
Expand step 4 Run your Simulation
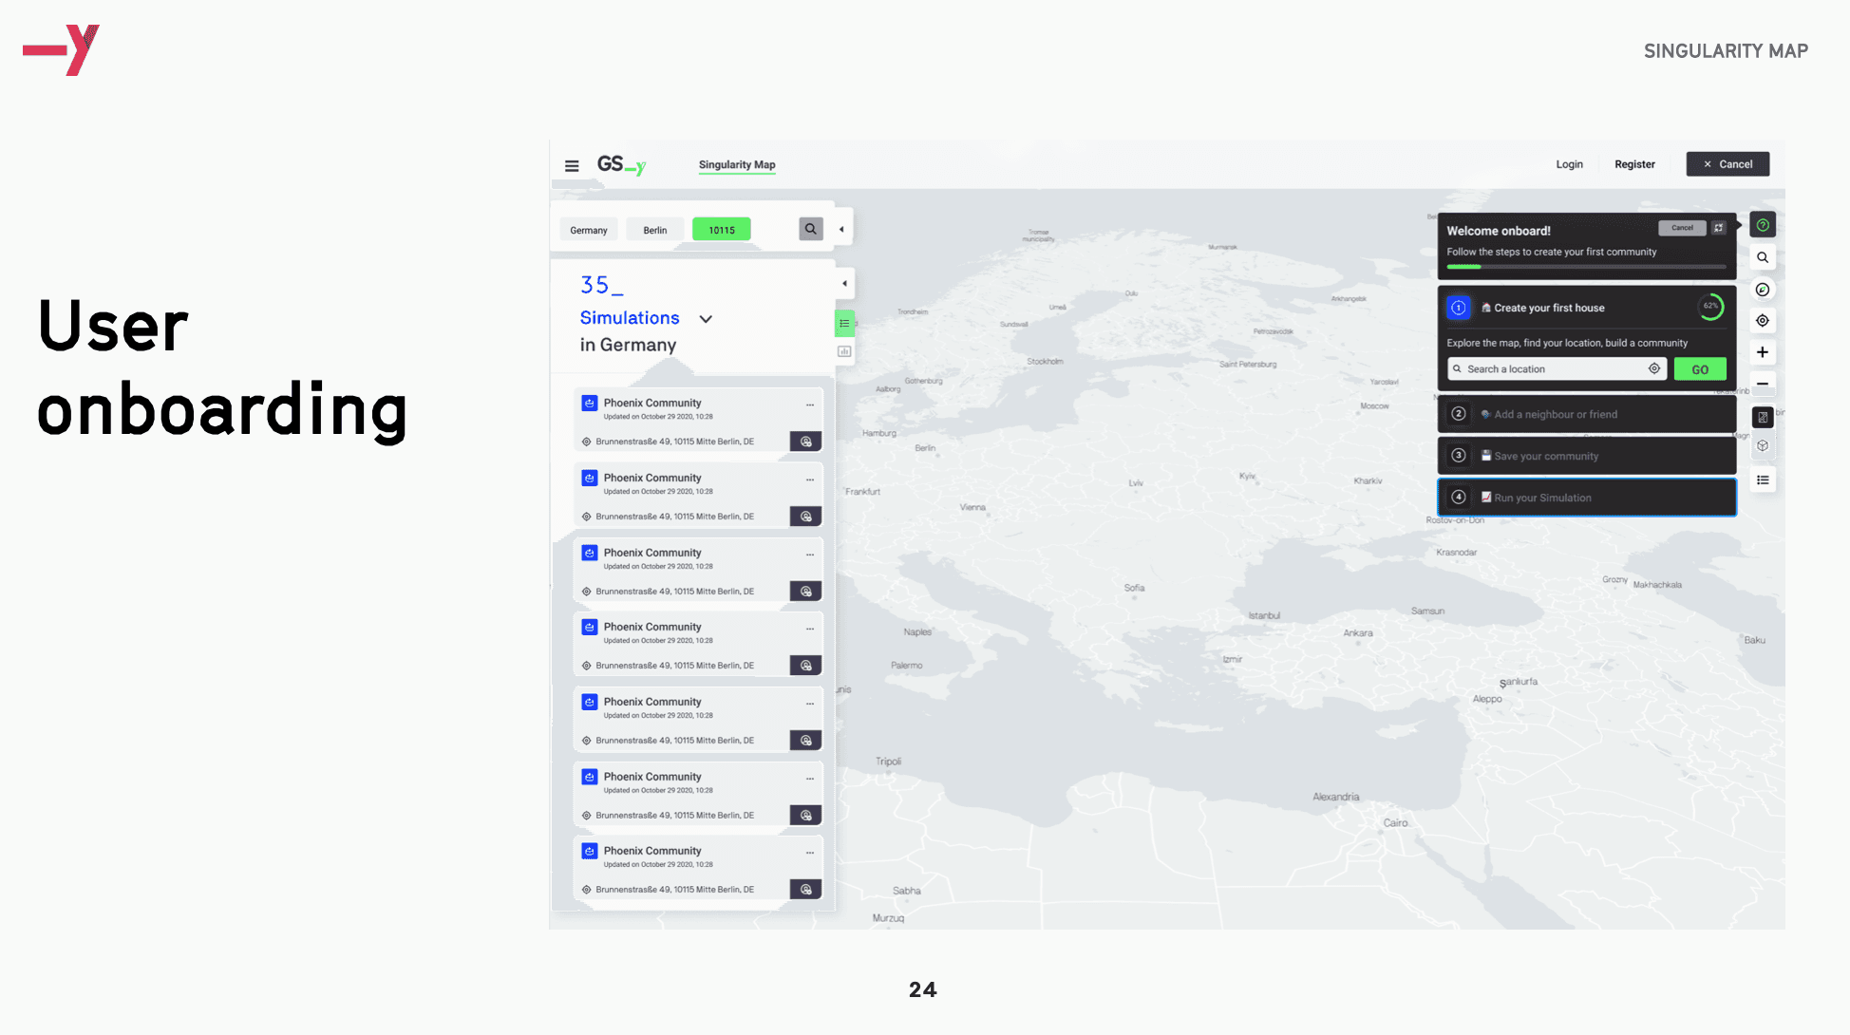(x=1587, y=498)
